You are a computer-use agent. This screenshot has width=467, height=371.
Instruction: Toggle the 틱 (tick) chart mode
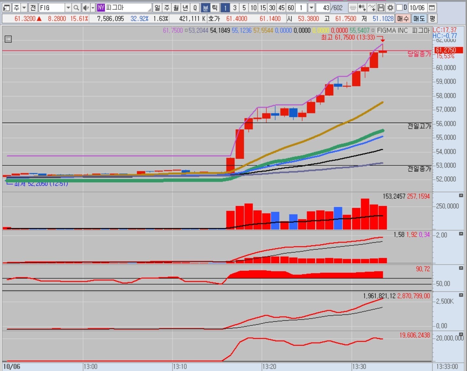tap(215, 8)
